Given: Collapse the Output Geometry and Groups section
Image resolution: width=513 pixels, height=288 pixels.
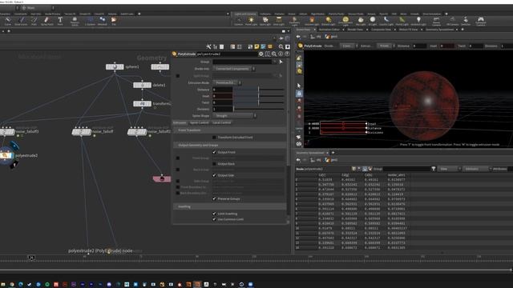Looking at the screenshot, I should pos(229,145).
